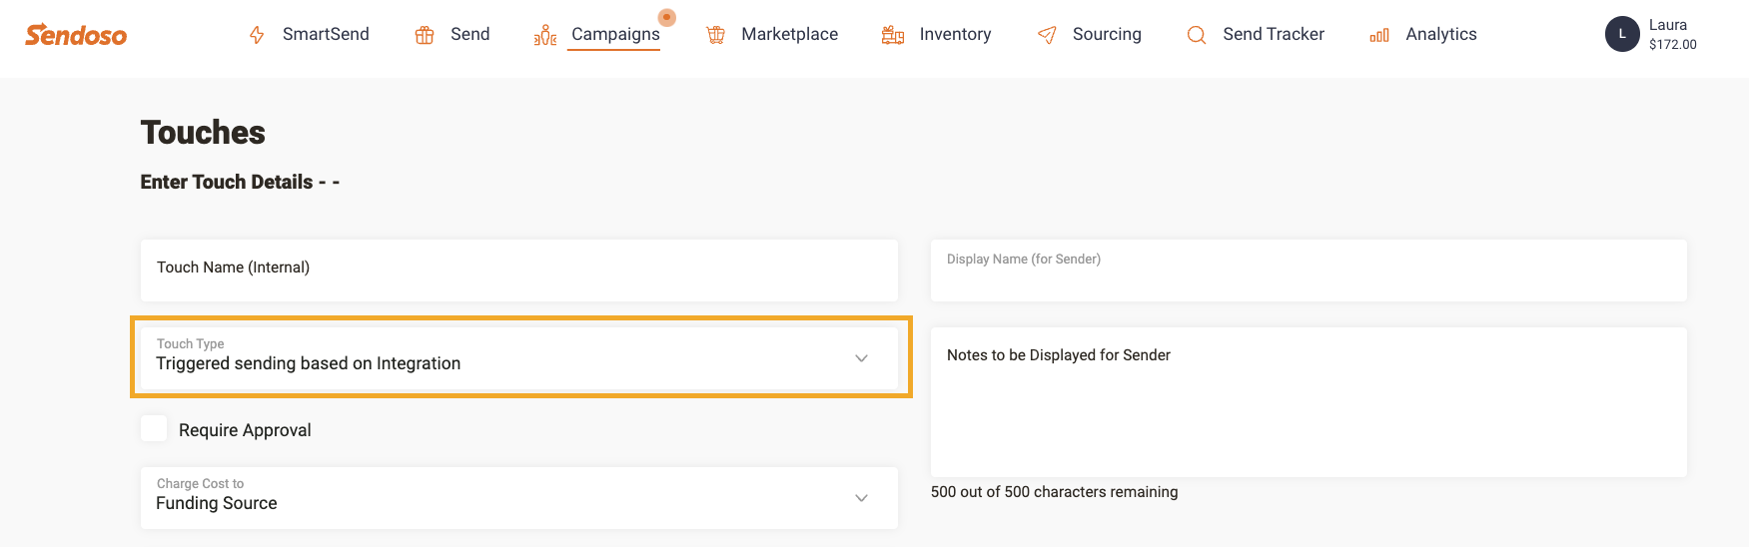The height and width of the screenshot is (547, 1749).
Task: Open the Marketplace section
Action: click(x=789, y=34)
